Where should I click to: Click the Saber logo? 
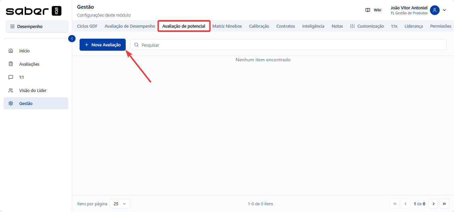coord(34,11)
